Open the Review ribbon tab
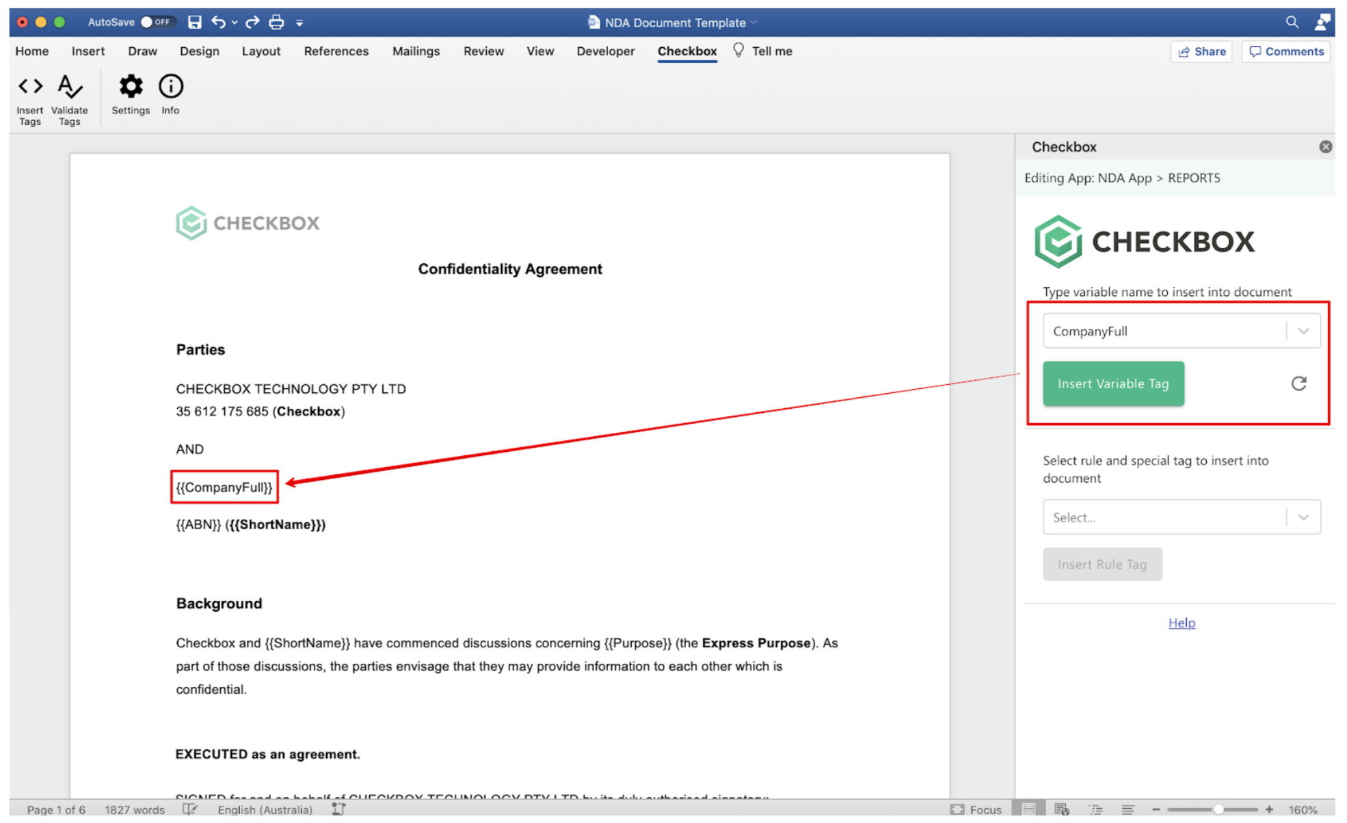 [483, 51]
